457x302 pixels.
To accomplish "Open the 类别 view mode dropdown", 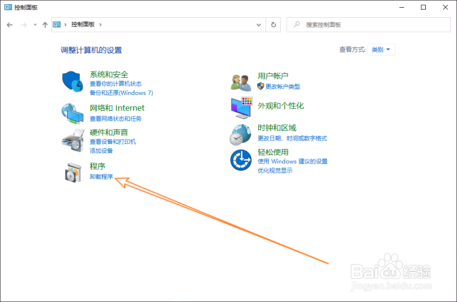I will (381, 49).
